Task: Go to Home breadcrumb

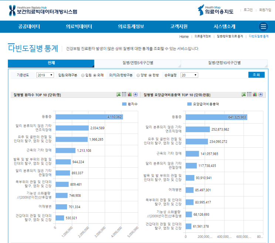Action: tap(184, 37)
